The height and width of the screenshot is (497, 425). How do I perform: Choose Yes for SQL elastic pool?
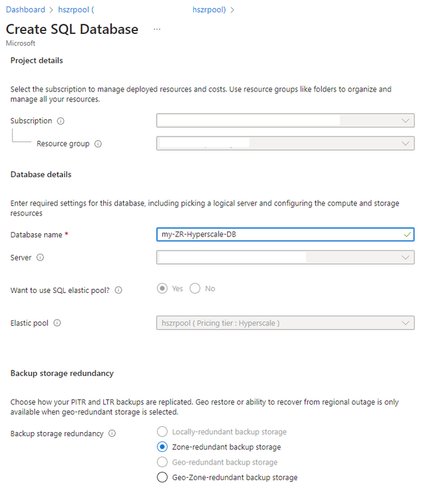click(162, 289)
